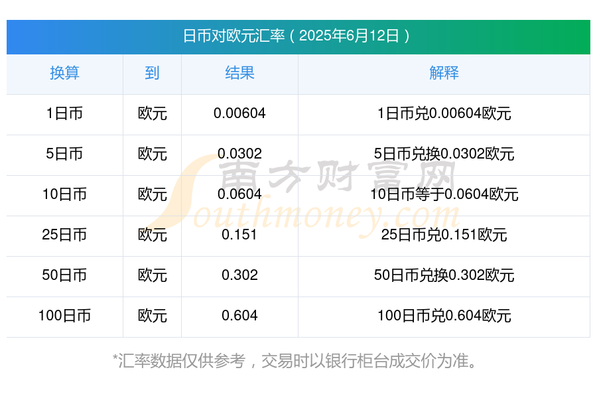Click the explanation 50日币兑换0.302欧元
597x398 pixels.
tap(444, 275)
